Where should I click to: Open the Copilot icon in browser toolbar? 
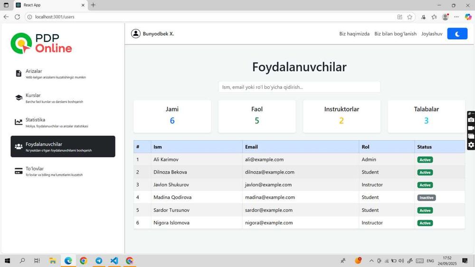pyautogui.click(x=468, y=17)
